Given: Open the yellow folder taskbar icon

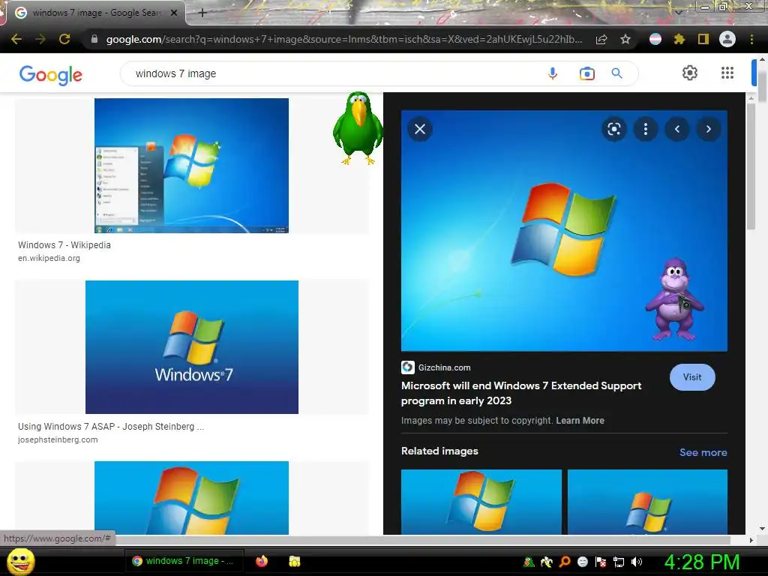Looking at the screenshot, I should tap(294, 561).
